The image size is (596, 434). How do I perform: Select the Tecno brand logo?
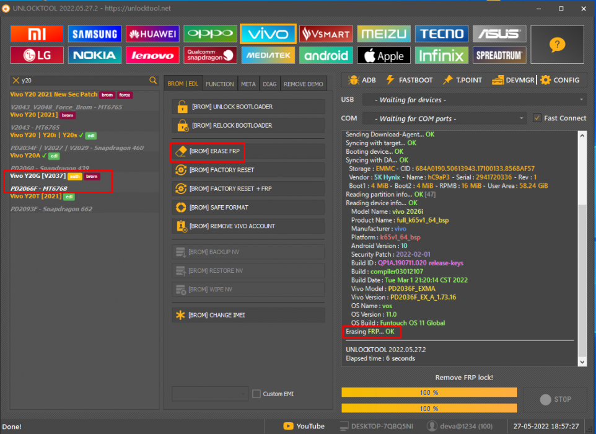(442, 34)
